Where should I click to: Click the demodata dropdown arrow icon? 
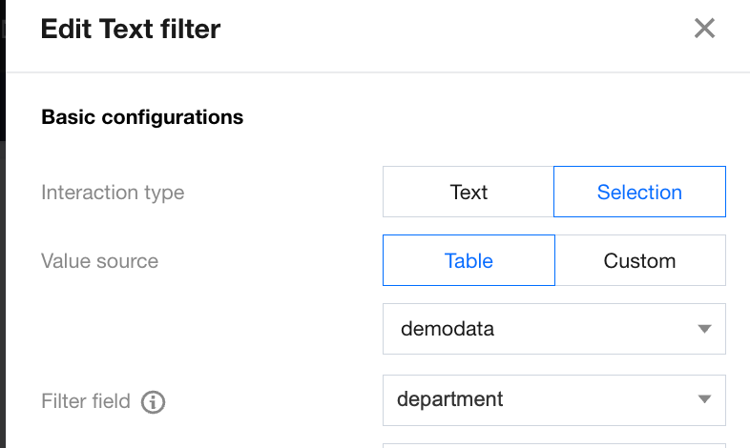pos(704,330)
